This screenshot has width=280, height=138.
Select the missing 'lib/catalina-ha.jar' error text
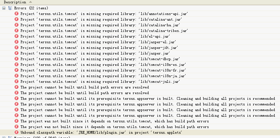[x=100, y=25]
